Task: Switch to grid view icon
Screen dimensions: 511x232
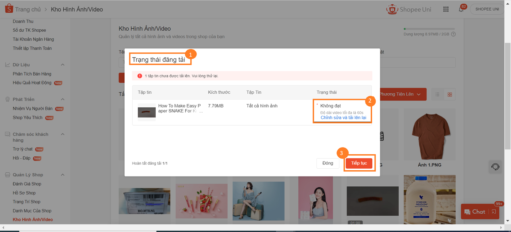Action: (x=450, y=94)
